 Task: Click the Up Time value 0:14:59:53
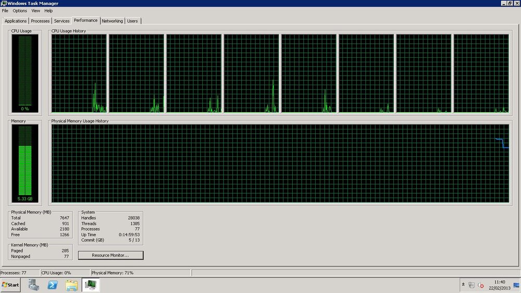pos(129,235)
